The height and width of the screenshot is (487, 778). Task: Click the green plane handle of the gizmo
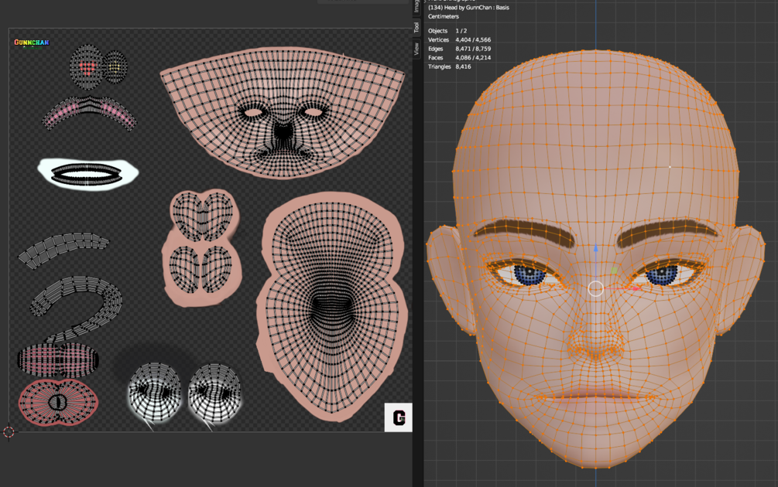click(x=615, y=271)
